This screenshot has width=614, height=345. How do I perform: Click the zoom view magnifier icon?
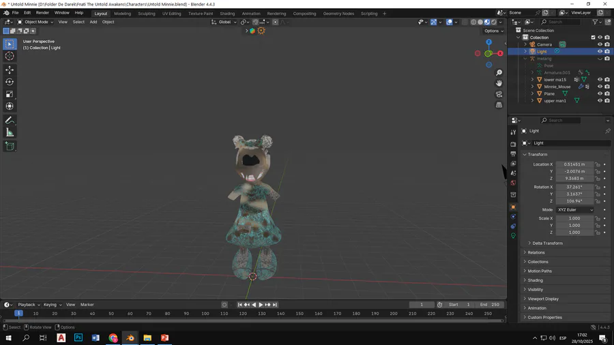click(499, 73)
